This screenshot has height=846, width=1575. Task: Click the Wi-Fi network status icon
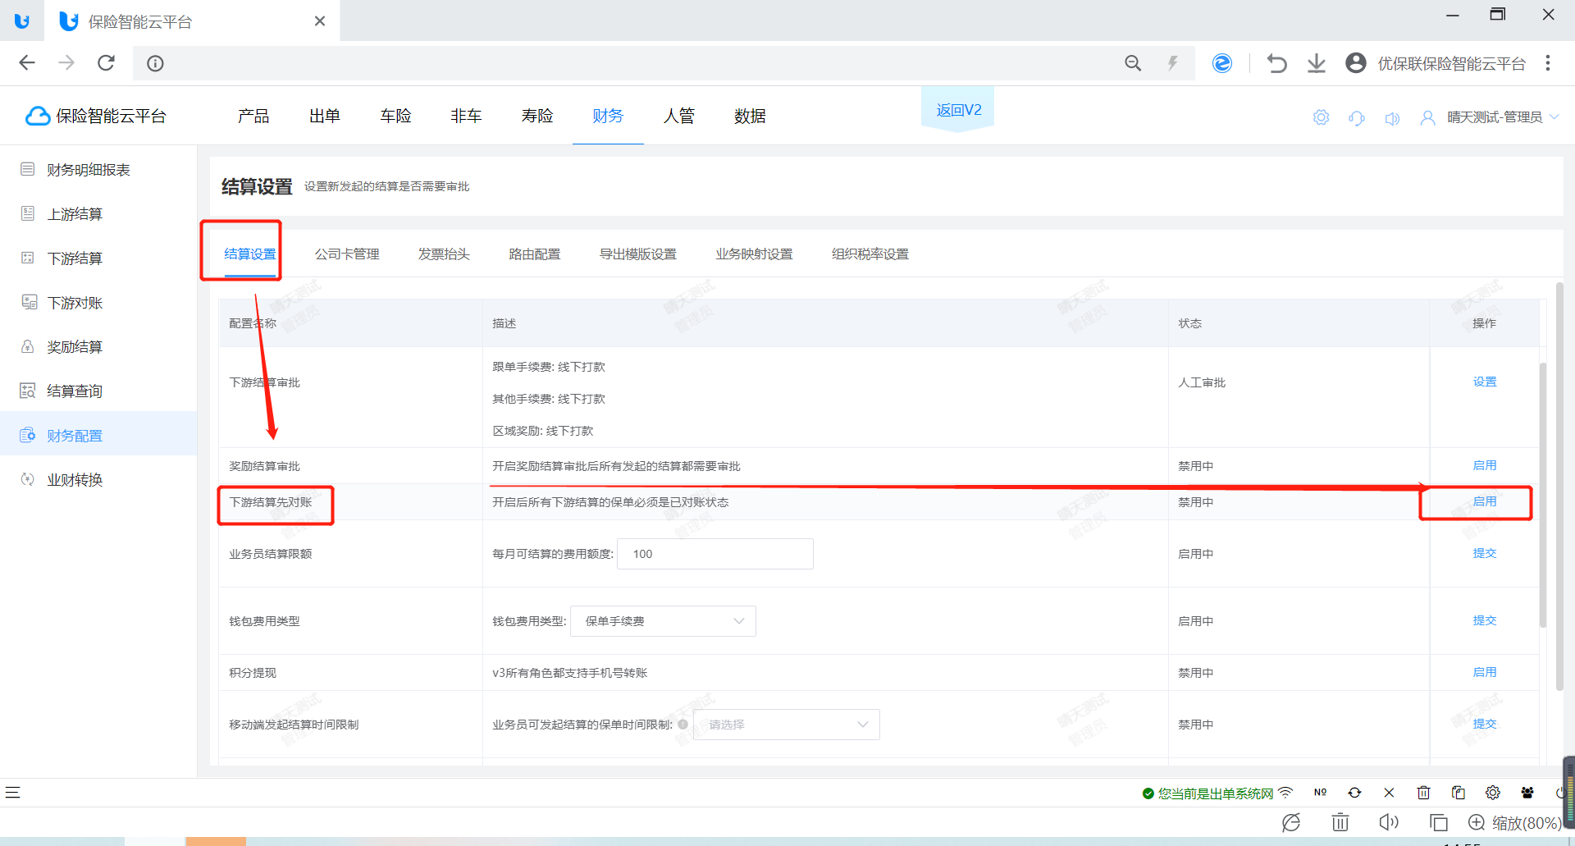[1285, 793]
